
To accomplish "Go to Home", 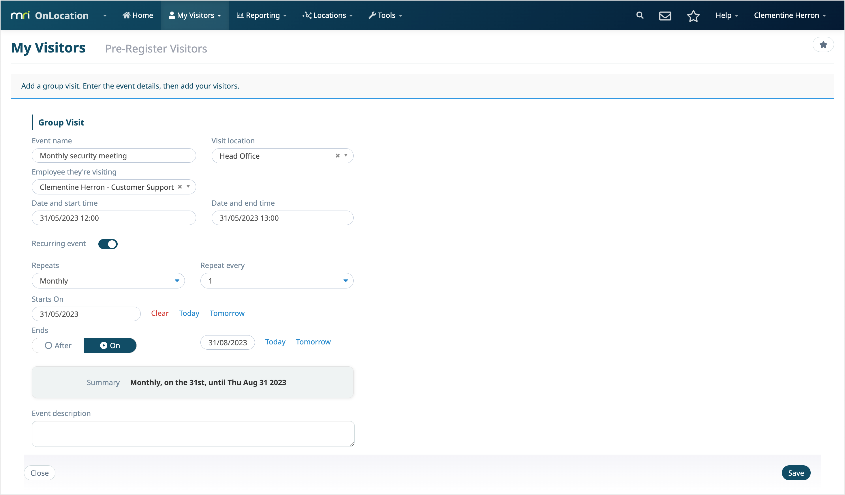I will pos(138,15).
